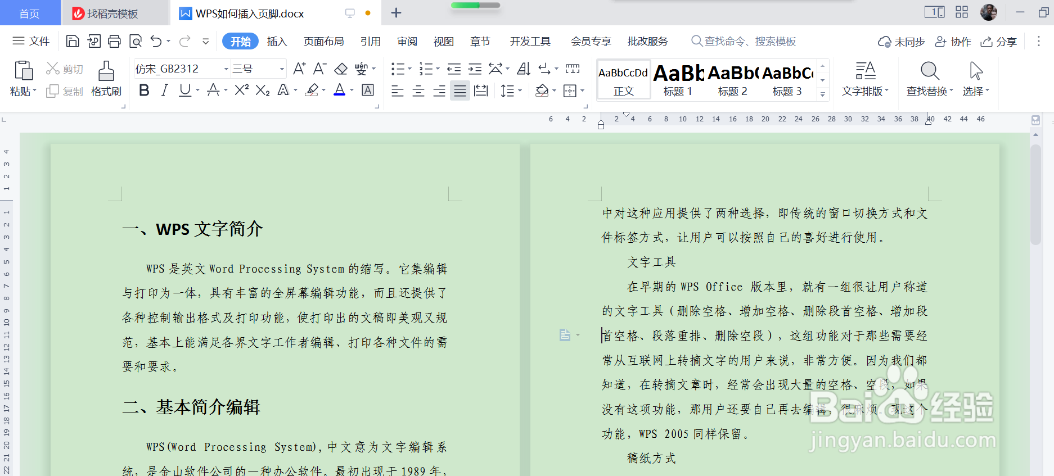Switch to the 引用 References tab
This screenshot has height=476, width=1054.
tap(370, 42)
